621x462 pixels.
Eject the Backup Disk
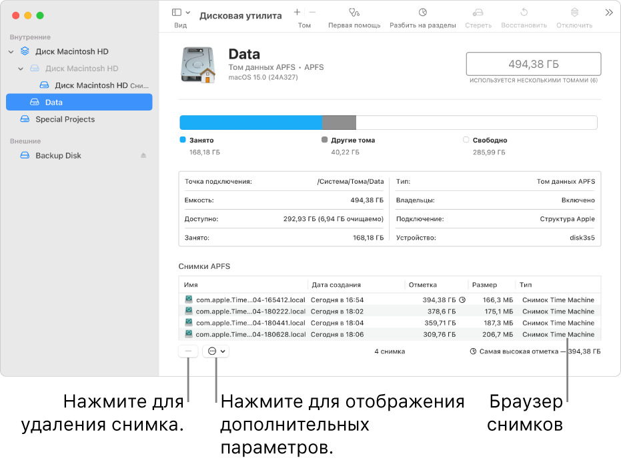click(x=143, y=155)
